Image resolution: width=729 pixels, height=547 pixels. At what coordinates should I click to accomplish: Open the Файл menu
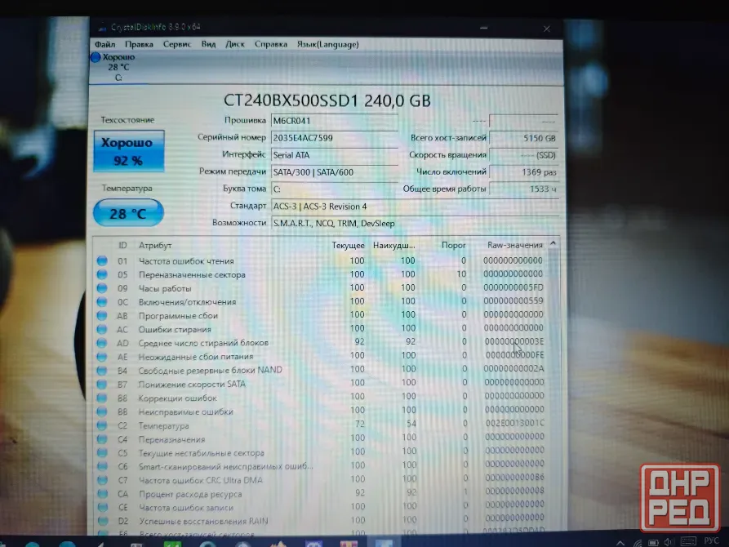pyautogui.click(x=105, y=44)
